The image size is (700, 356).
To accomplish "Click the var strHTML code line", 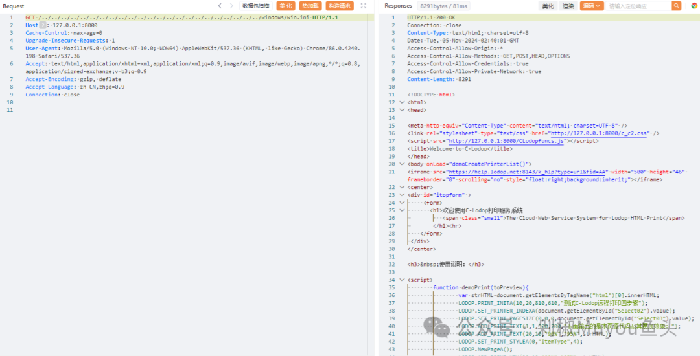I will (559, 295).
